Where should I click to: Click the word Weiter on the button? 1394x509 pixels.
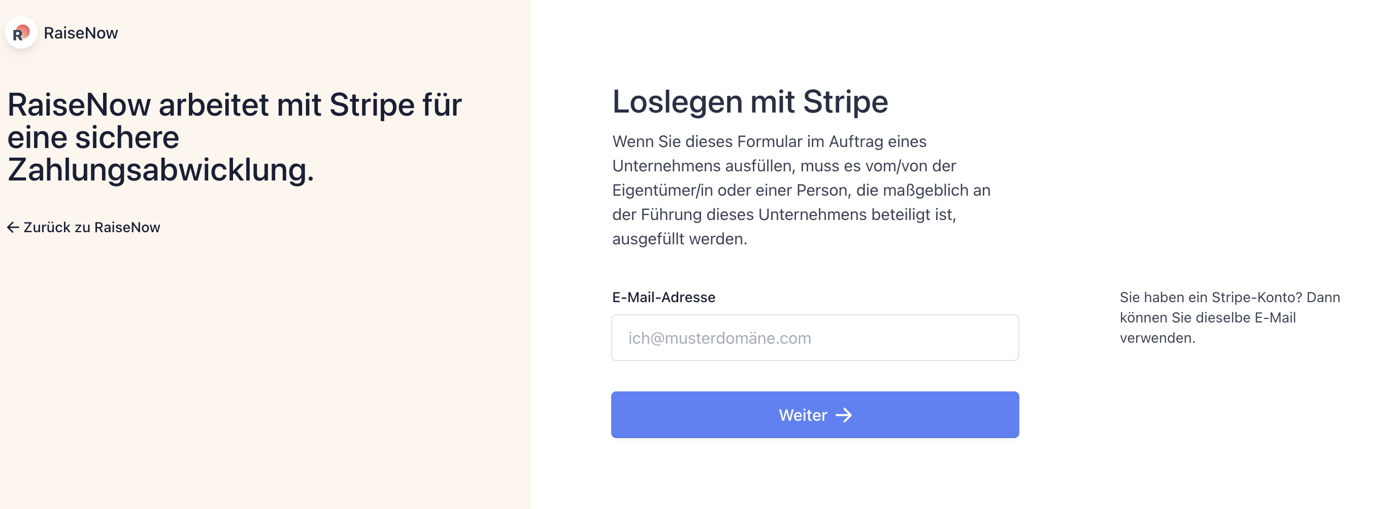(x=803, y=415)
